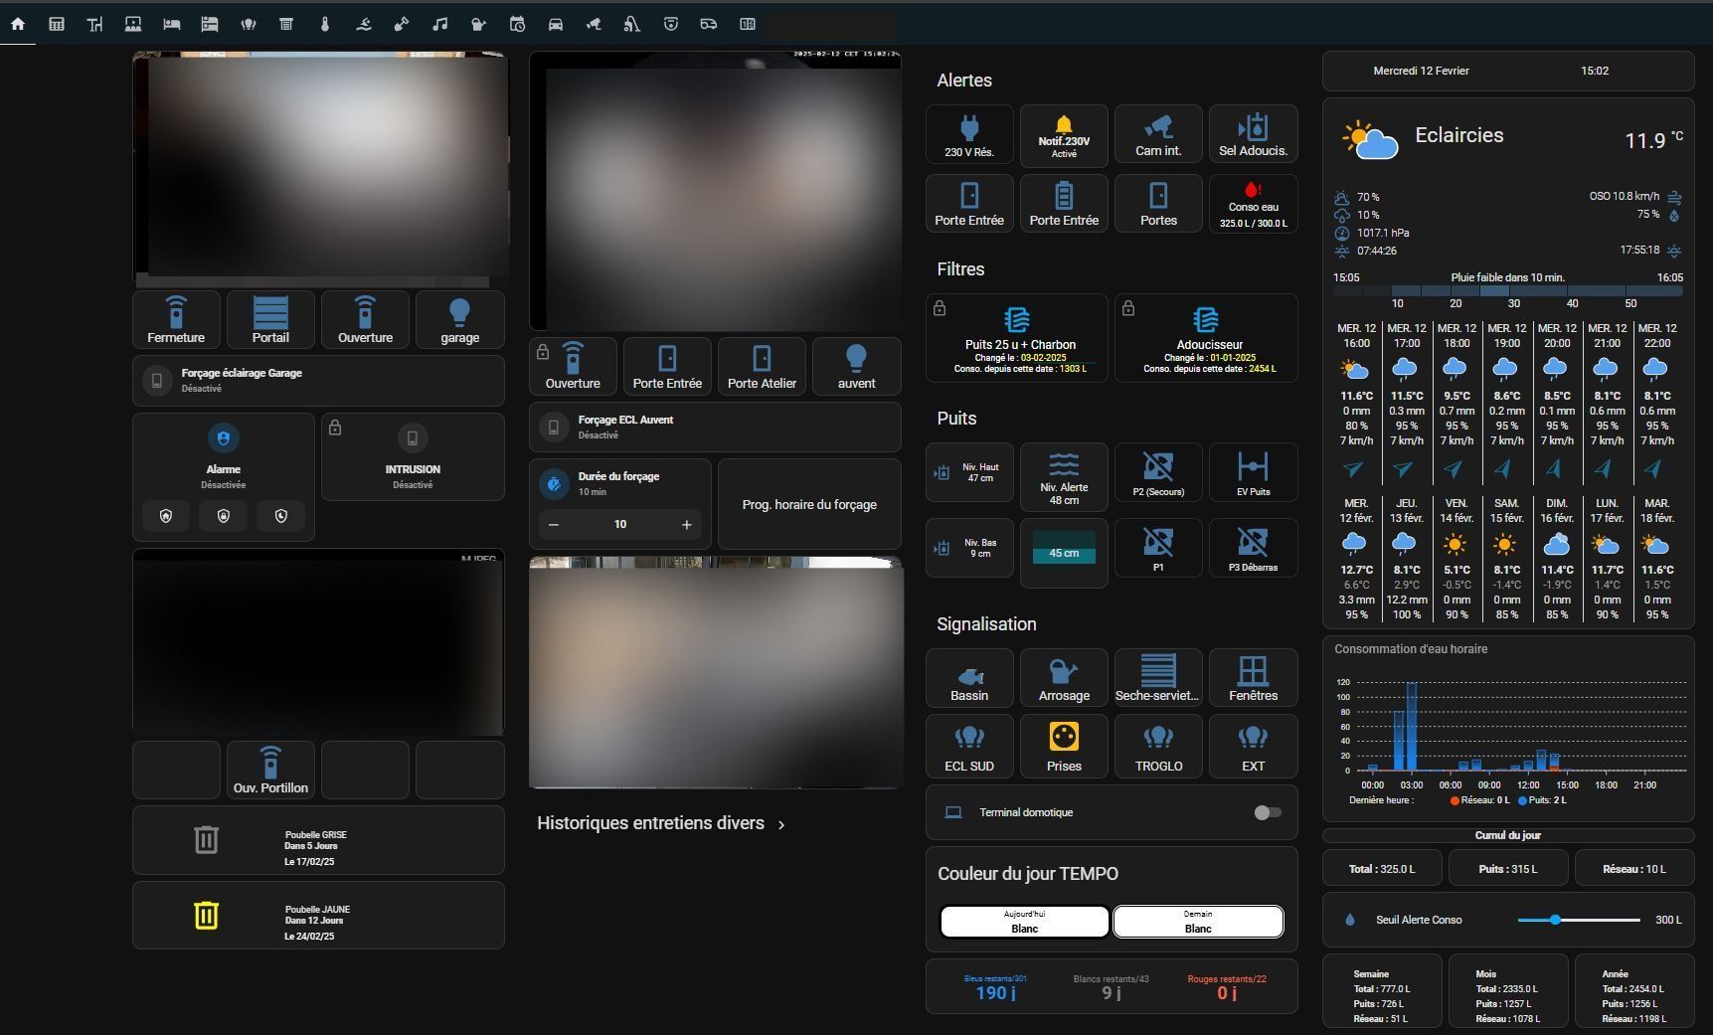Increase Durée du forçage with plus

(x=686, y=524)
